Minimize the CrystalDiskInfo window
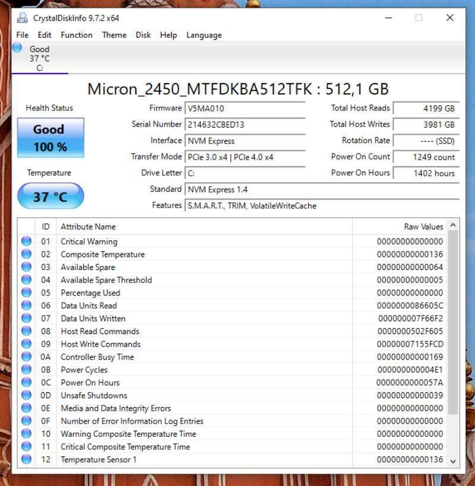Viewport: 475px width, 486px height. [x=388, y=18]
